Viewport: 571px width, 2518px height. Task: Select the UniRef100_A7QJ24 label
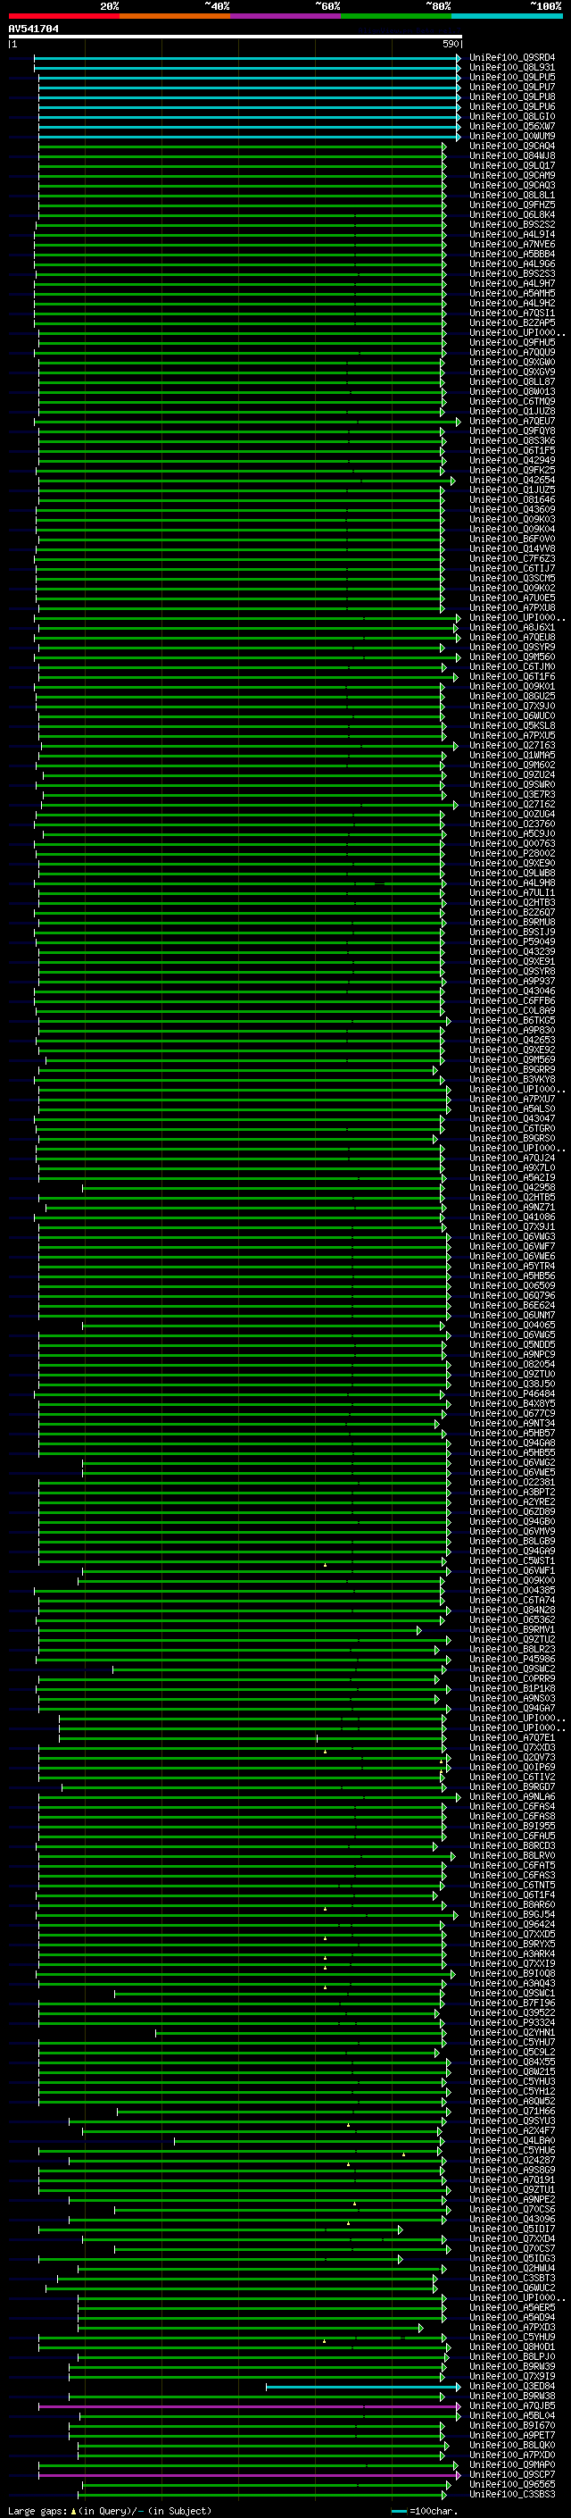(x=511, y=1158)
